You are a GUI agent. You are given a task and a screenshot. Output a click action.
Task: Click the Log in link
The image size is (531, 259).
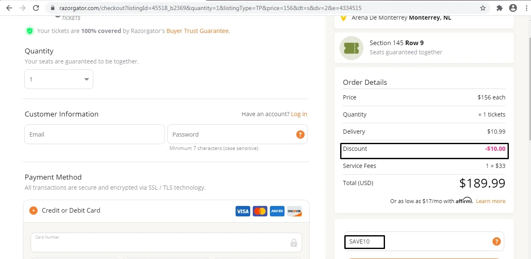[299, 114]
